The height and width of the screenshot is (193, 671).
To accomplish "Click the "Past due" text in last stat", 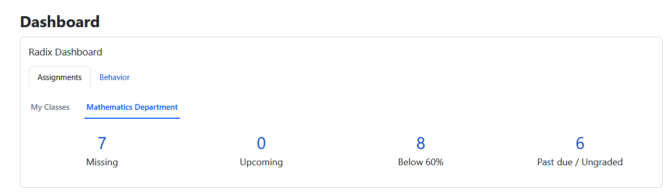I will [554, 162].
